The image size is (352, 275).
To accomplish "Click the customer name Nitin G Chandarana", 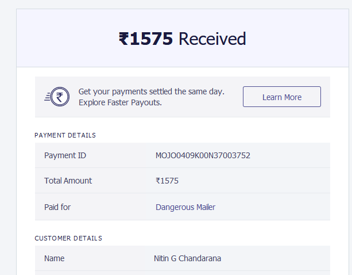I will coord(187,258).
